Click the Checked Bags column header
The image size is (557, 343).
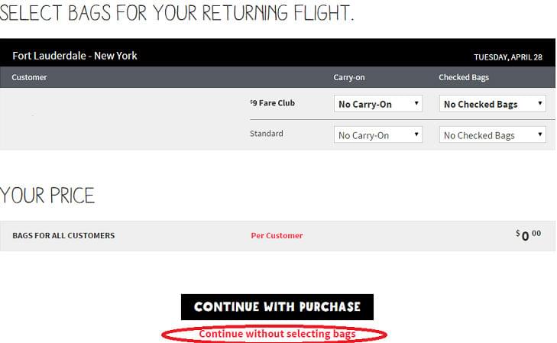[464, 77]
